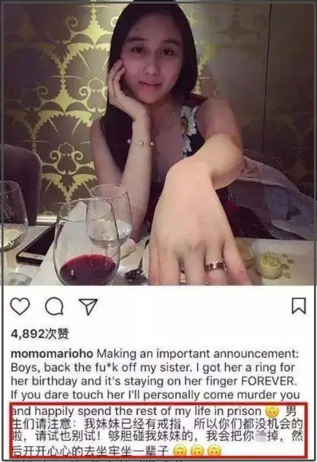This screenshot has height=462, width=317.
Task: Click the "FOREVER" word in the caption
Action: 268,381
